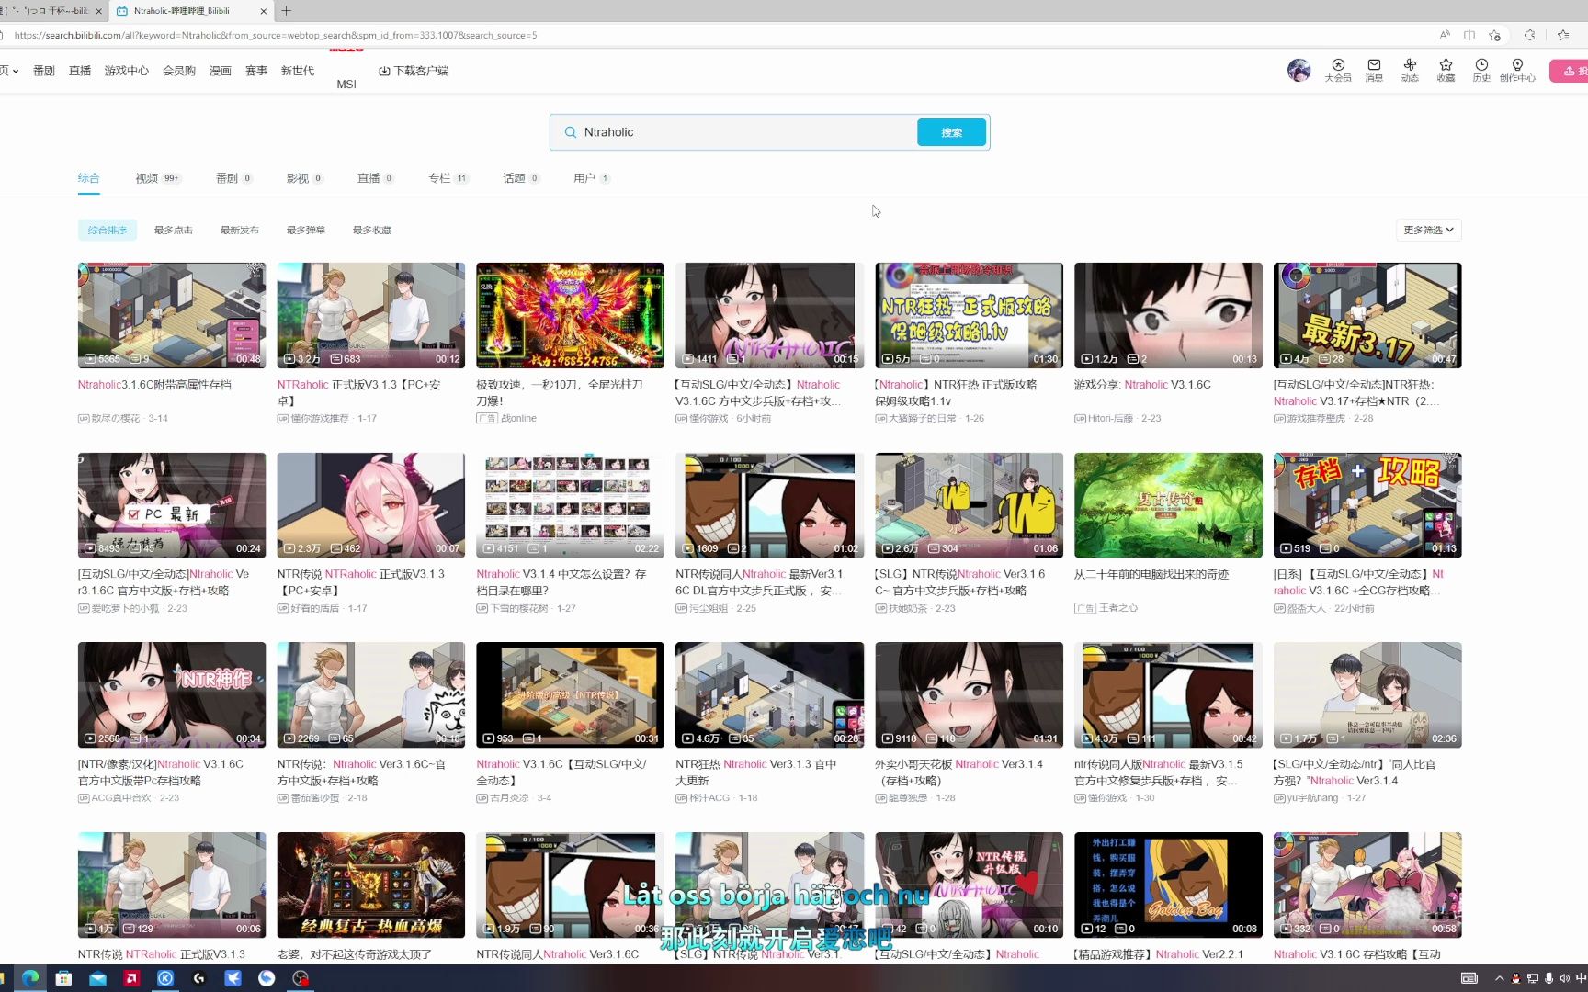The image size is (1588, 992).
Task: Sort results by 最多弹幕
Action: point(306,230)
